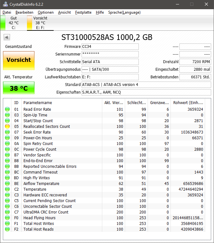Select the Power-On Hours parameter name
The height and width of the screenshot is (243, 214).
(38, 138)
